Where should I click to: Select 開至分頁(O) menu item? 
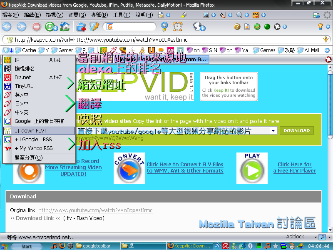pyautogui.click(x=39, y=158)
